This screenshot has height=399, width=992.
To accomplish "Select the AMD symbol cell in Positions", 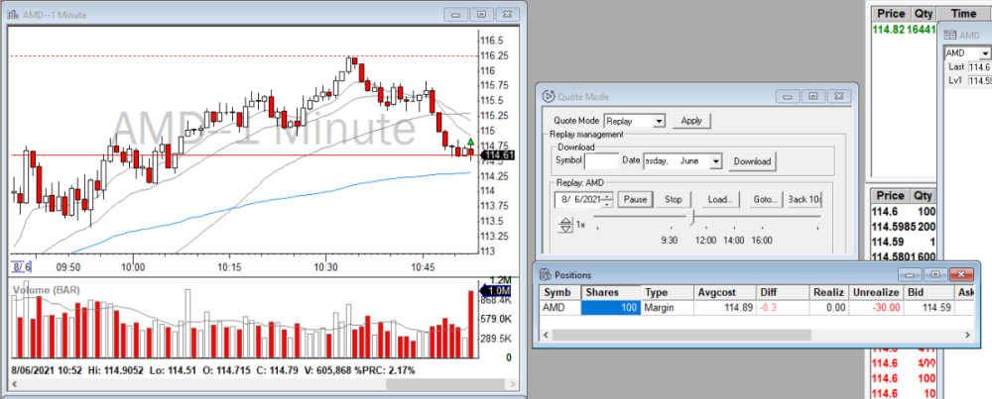I will (560, 308).
